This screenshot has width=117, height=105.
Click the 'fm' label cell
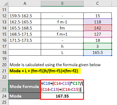point(62,28)
